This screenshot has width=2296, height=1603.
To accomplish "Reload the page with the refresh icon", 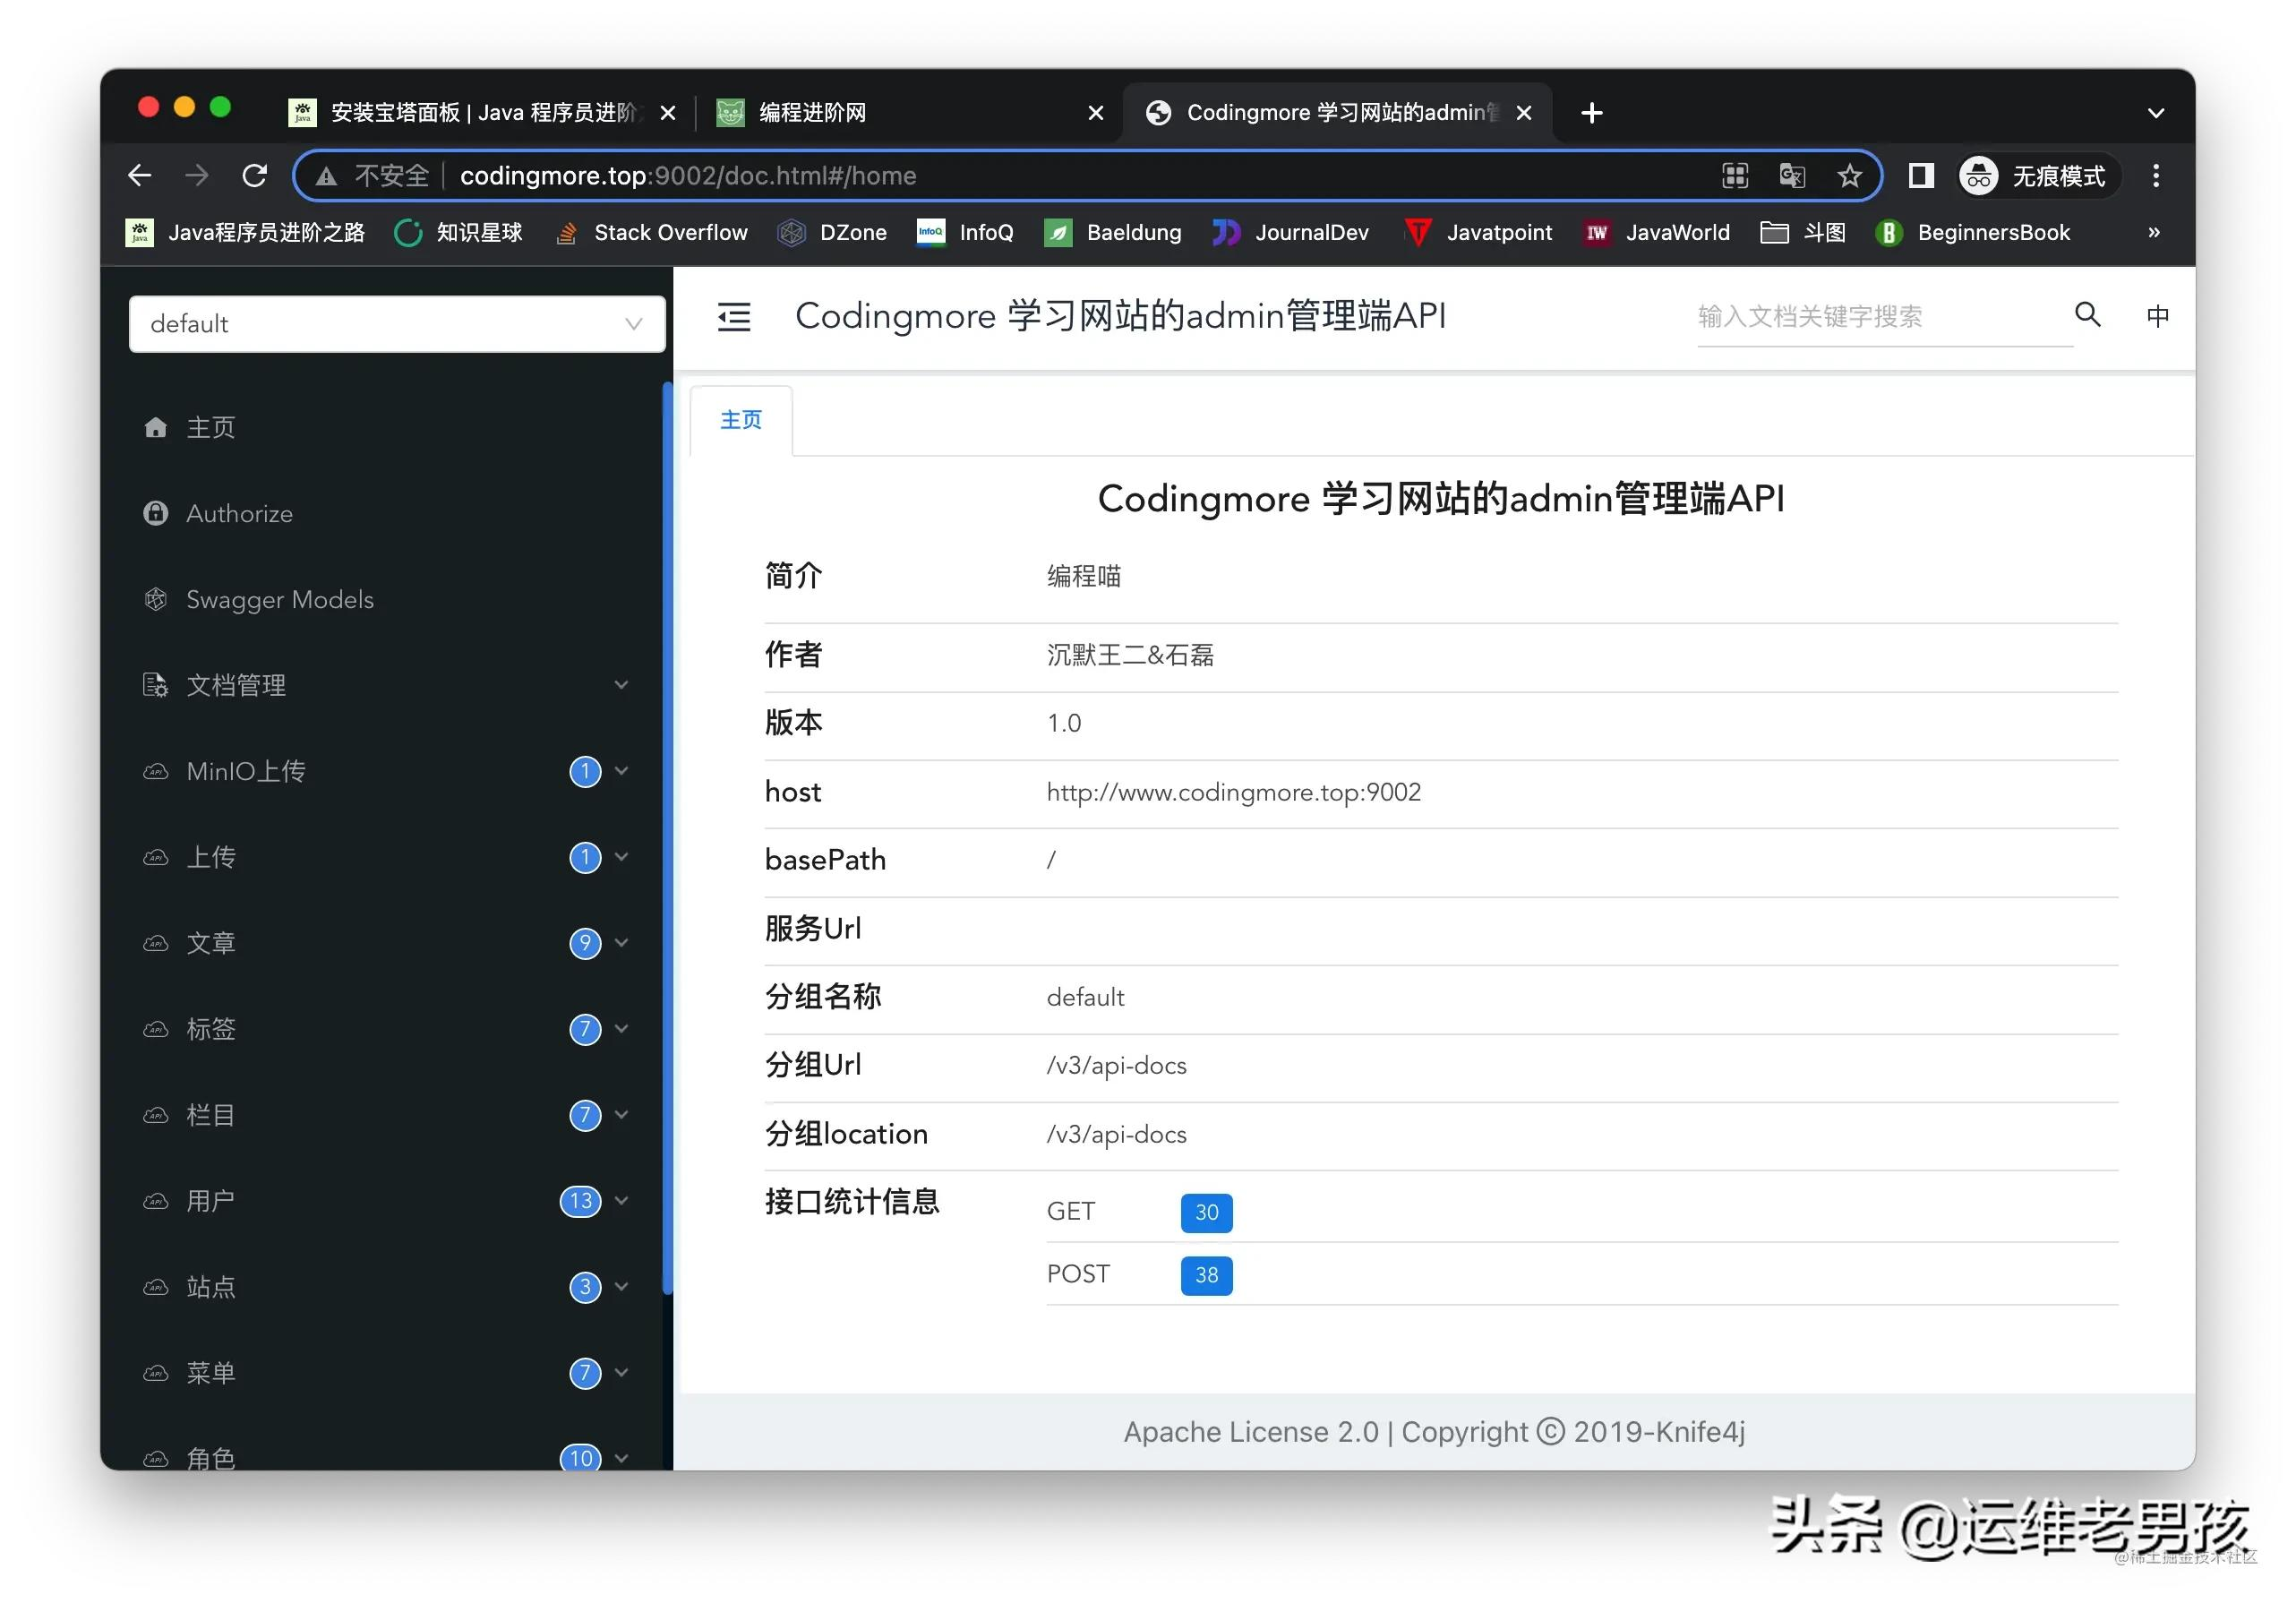I will tap(255, 175).
